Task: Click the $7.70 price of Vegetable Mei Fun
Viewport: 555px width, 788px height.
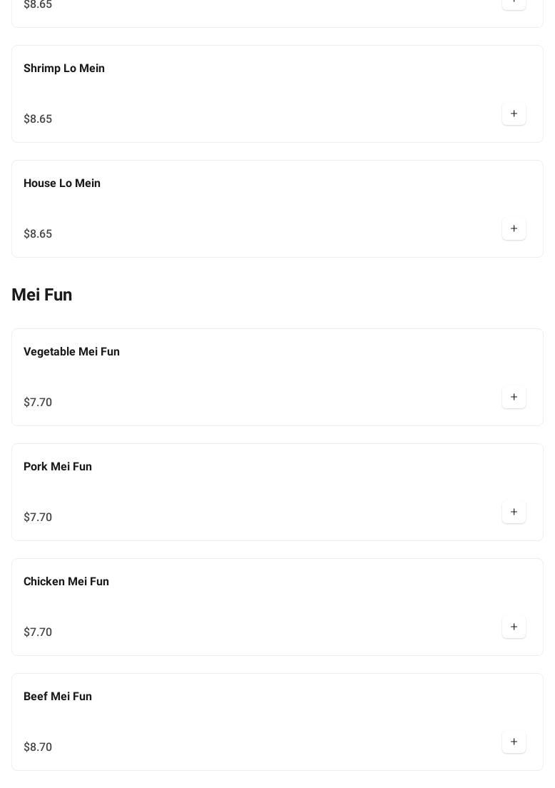Action: coord(38,403)
